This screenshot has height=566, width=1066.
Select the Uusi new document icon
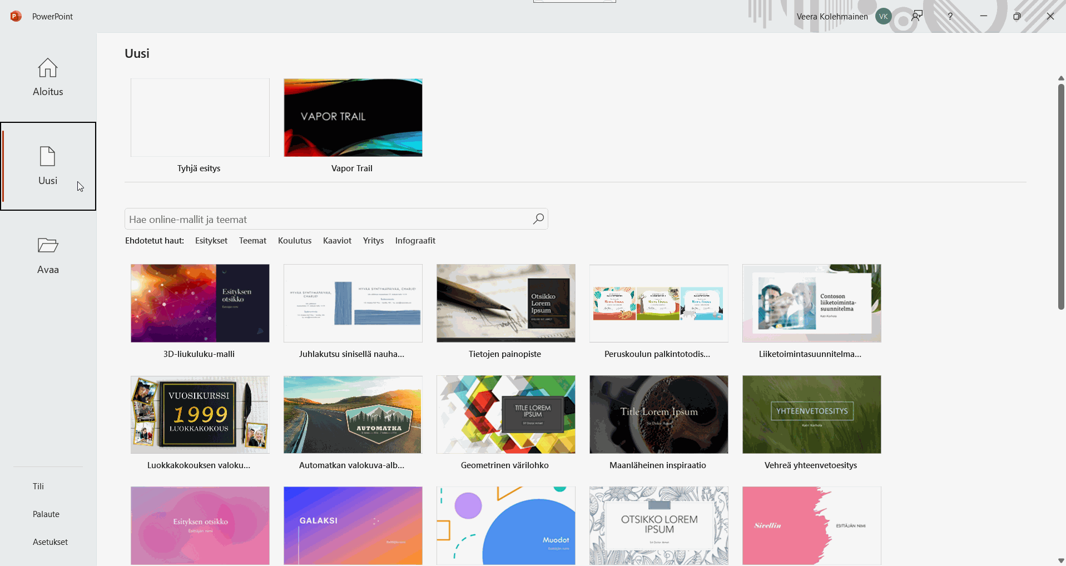coord(48,156)
